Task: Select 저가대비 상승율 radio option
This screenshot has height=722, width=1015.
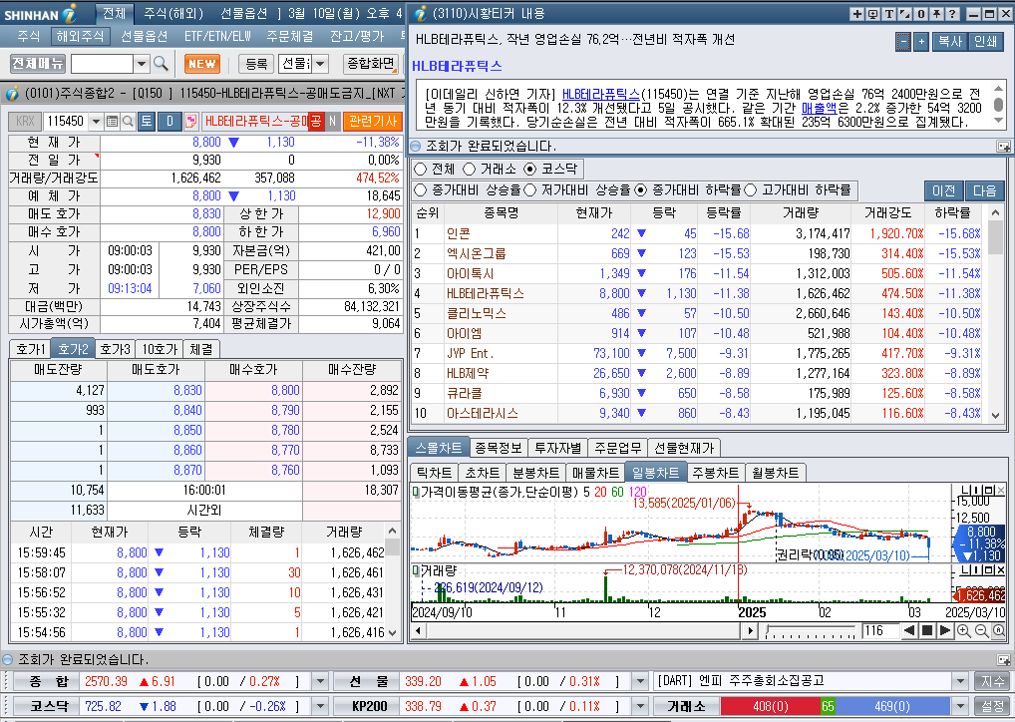Action: [x=530, y=189]
